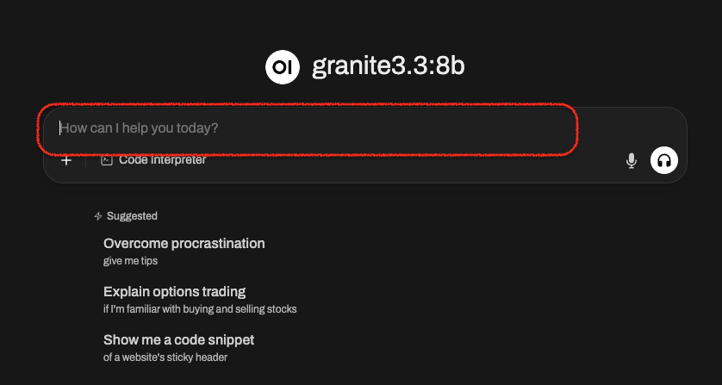Toggle the Code Interpreter label
The image size is (722, 385).
(163, 160)
